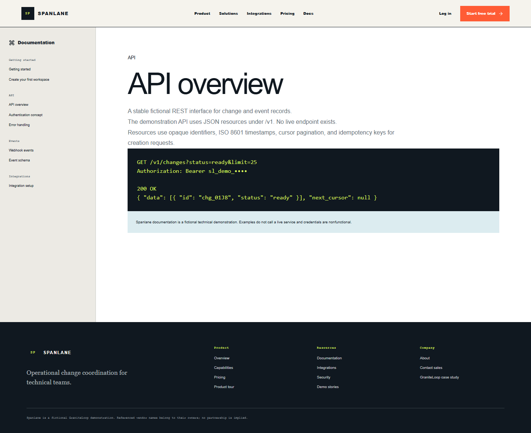Click the GET /v1/changes request line
531x433 pixels.
click(x=197, y=162)
